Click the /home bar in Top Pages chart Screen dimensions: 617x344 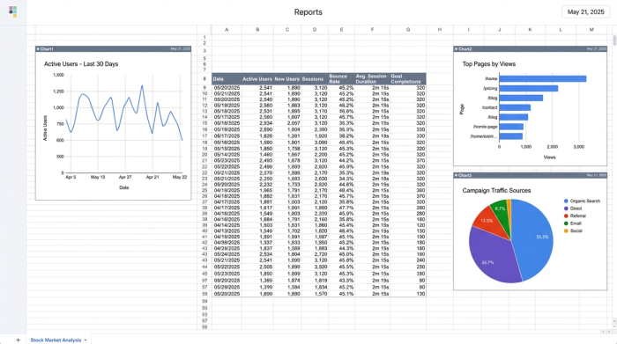click(543, 79)
